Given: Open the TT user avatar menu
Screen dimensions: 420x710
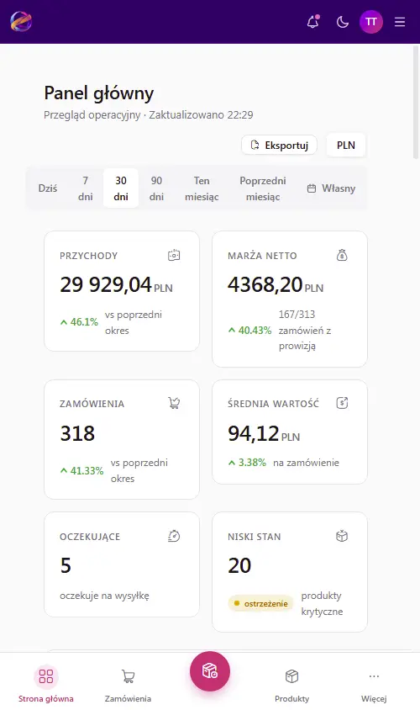Looking at the screenshot, I should [x=370, y=22].
